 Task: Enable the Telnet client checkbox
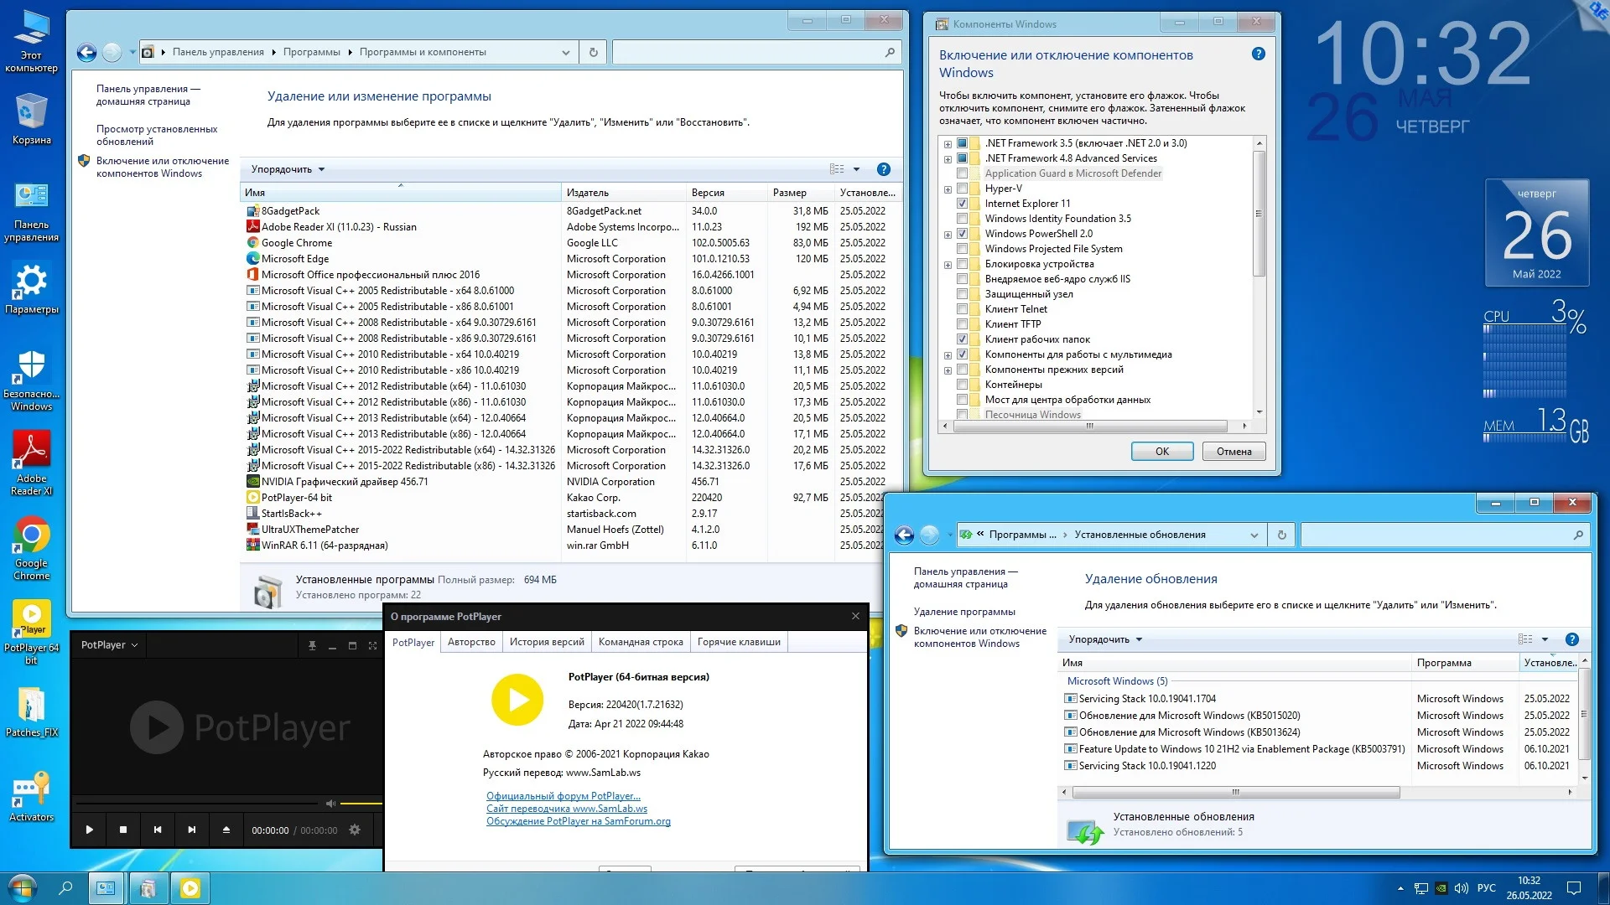[x=963, y=309]
